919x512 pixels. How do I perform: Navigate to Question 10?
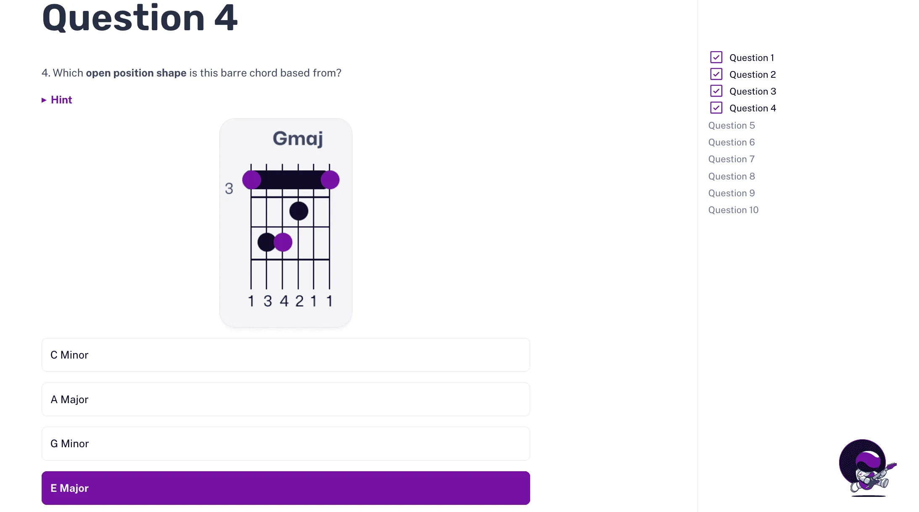(733, 210)
